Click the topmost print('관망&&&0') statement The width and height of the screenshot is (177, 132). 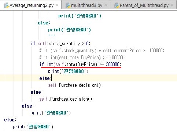click(80, 16)
